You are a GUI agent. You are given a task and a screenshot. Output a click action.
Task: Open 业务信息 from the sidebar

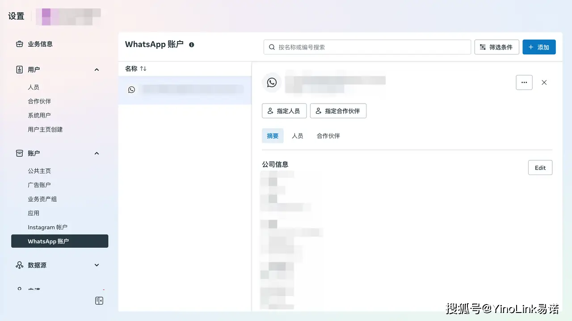[40, 44]
